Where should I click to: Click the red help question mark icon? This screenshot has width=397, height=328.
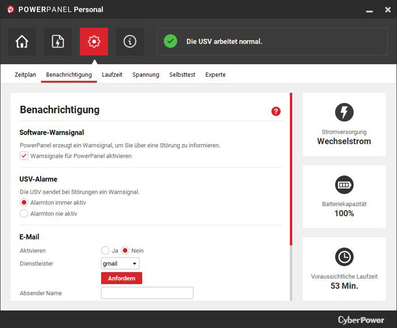click(x=276, y=111)
